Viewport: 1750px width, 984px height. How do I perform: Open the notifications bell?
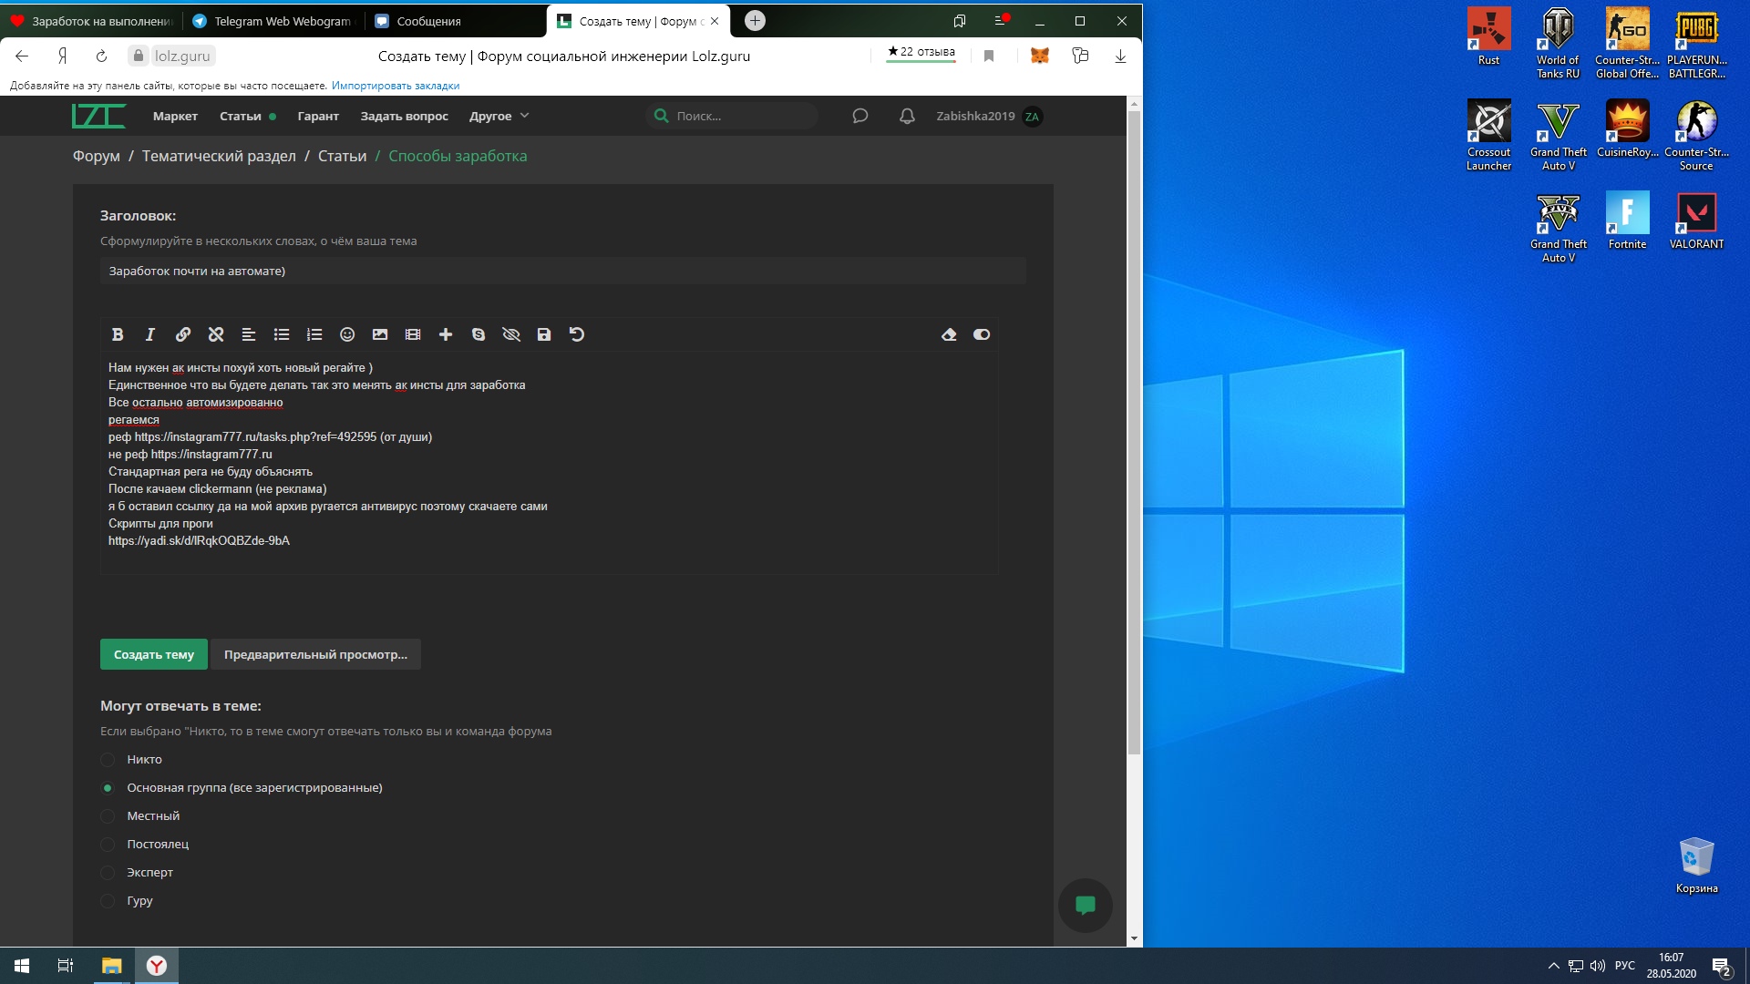(x=907, y=116)
